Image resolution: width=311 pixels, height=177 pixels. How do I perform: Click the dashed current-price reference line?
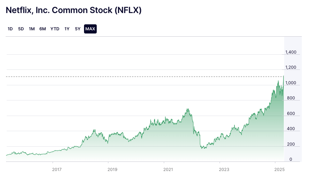pos(141,77)
